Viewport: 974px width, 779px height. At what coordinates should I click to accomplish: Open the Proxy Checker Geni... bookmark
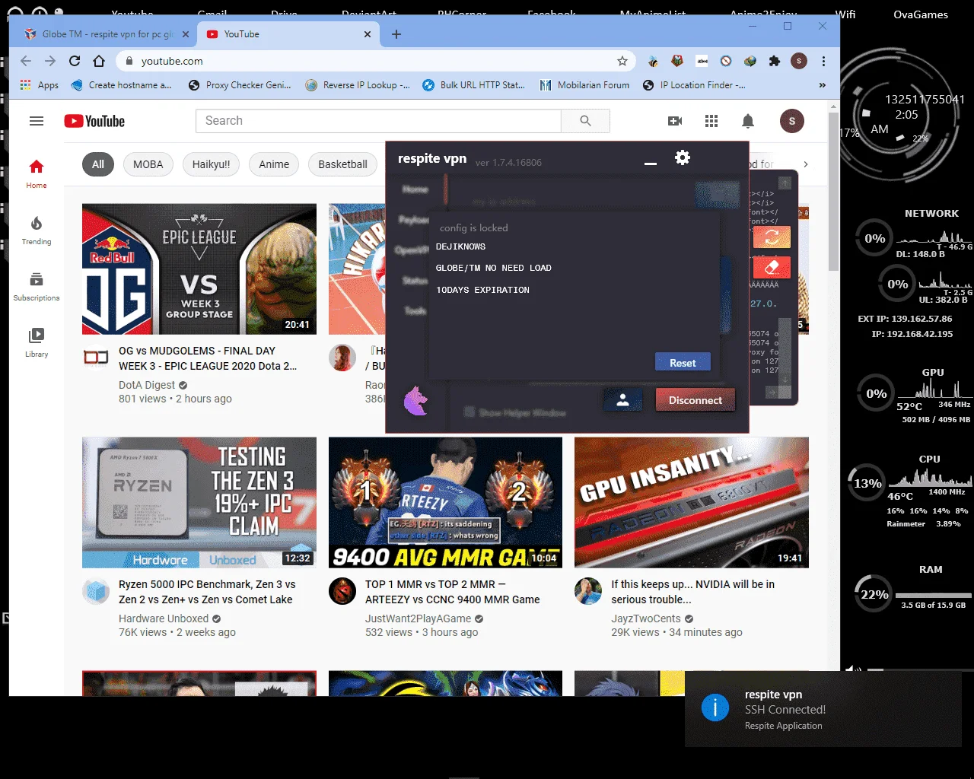coord(240,85)
